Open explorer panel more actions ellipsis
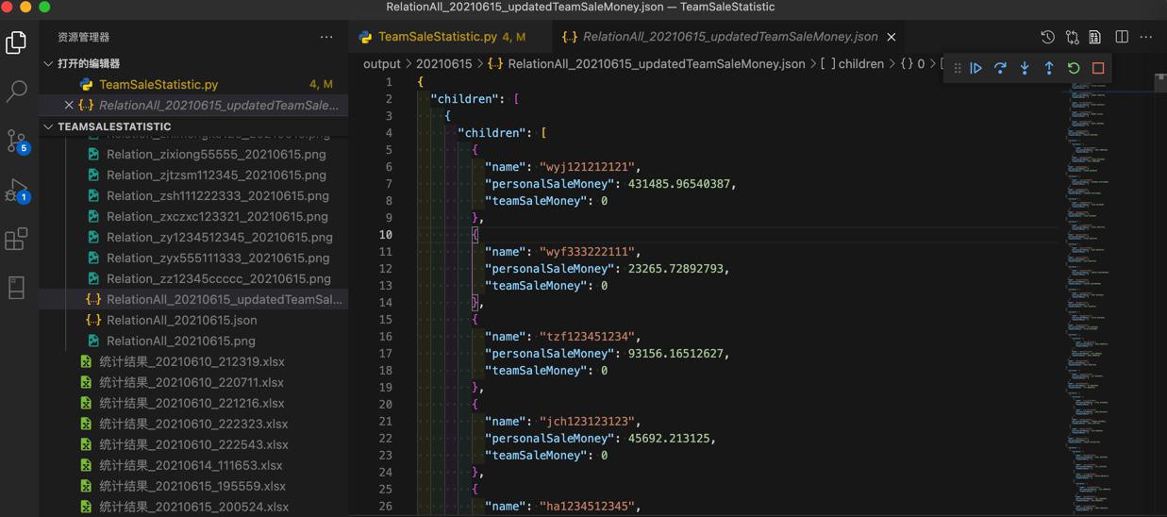The image size is (1167, 517). (326, 37)
